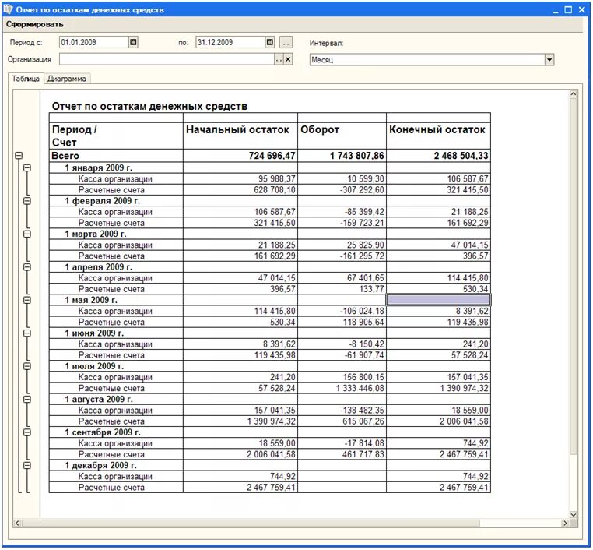
Task: Open calendar for Период с date
Action: (x=133, y=42)
